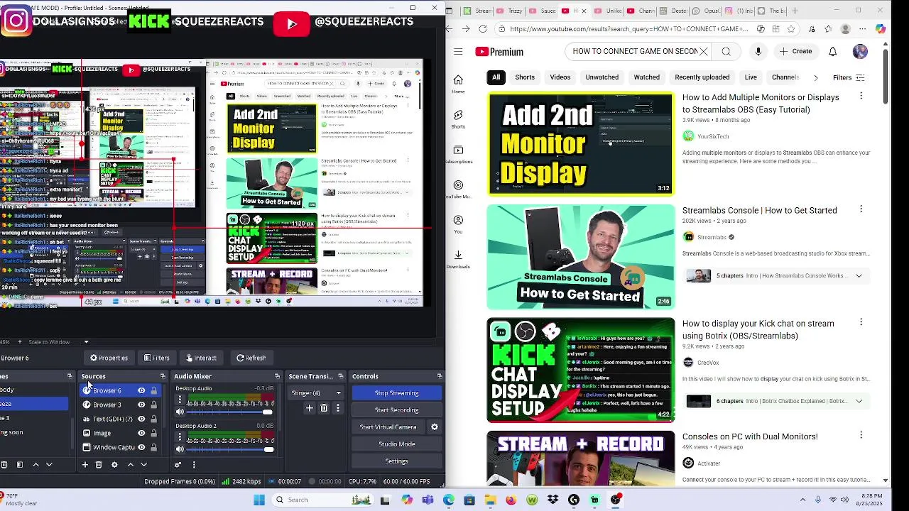Image resolution: width=909 pixels, height=511 pixels.
Task: Remove the selected source in OBS Sources
Action: [99, 465]
